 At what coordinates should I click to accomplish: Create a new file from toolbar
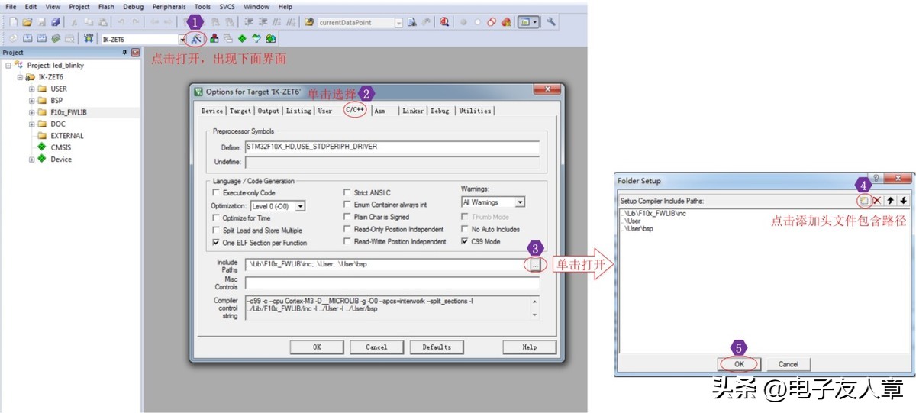(13, 22)
